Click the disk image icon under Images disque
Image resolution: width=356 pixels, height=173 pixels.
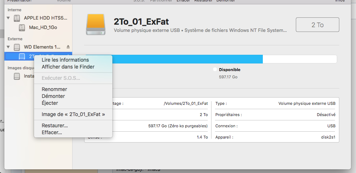tap(17, 76)
